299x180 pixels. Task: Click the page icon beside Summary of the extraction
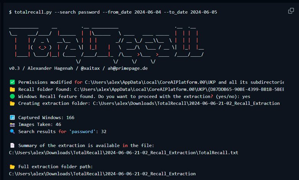[12, 146]
